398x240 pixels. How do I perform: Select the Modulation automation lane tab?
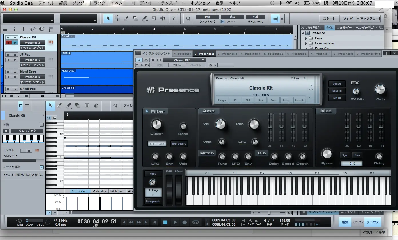(x=100, y=191)
